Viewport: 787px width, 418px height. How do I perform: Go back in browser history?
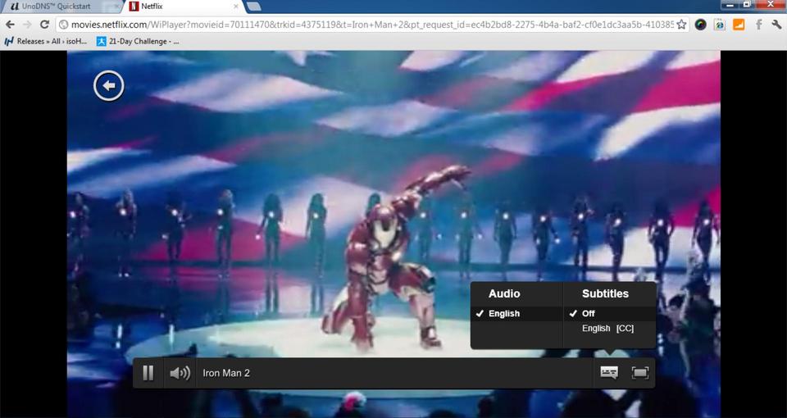coord(10,25)
